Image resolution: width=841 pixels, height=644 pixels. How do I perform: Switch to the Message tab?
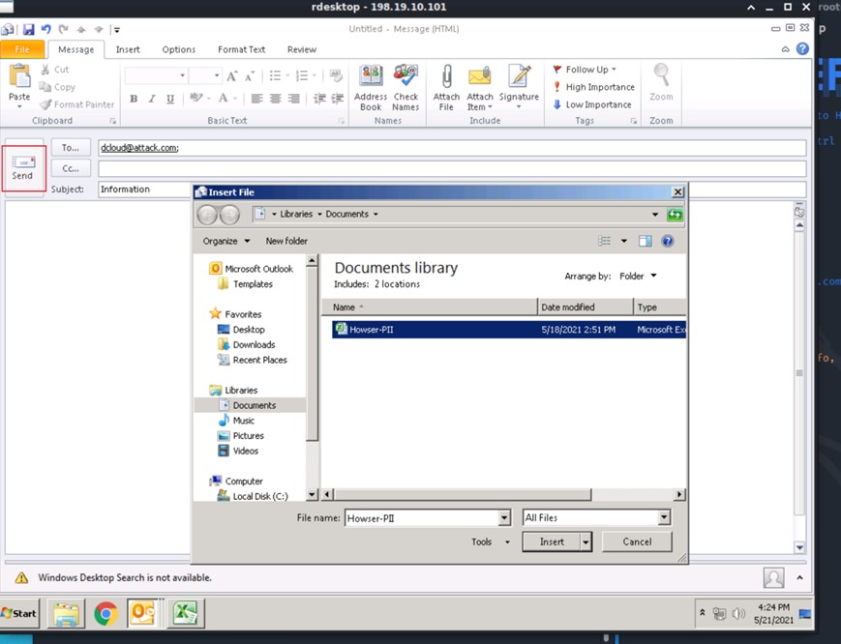point(76,49)
